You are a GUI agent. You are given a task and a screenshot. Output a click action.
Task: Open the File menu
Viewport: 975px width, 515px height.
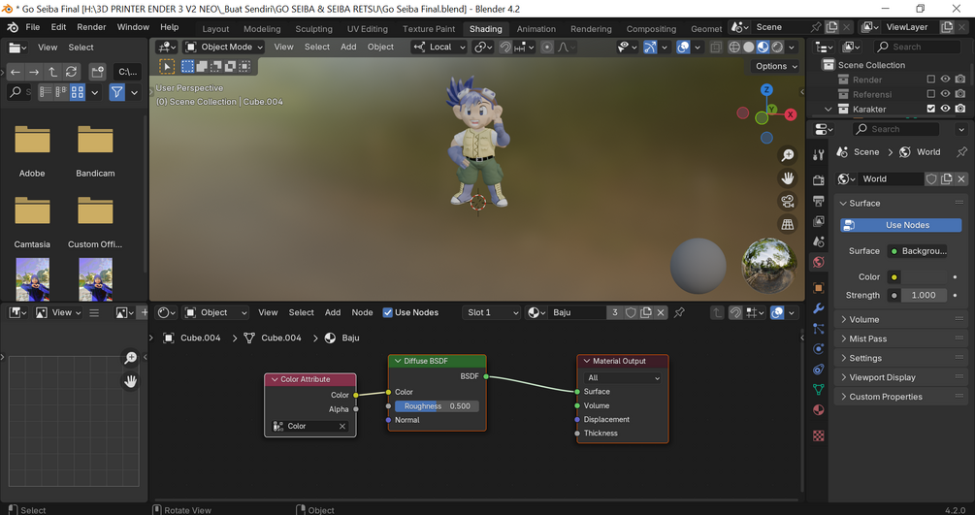33,27
